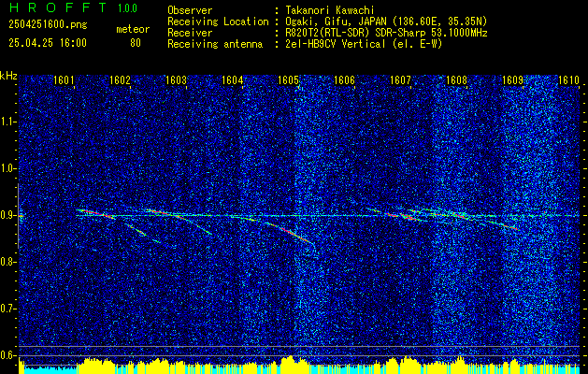588x374 pixels.
Task: Click the meteor count value 80
Action: coord(136,43)
